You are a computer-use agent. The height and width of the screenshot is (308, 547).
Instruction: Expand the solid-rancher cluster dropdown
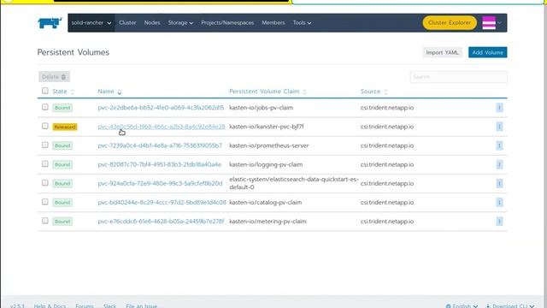(91, 23)
